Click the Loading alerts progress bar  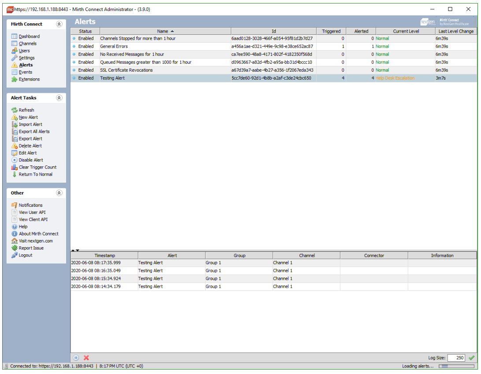pyautogui.click(x=456, y=366)
